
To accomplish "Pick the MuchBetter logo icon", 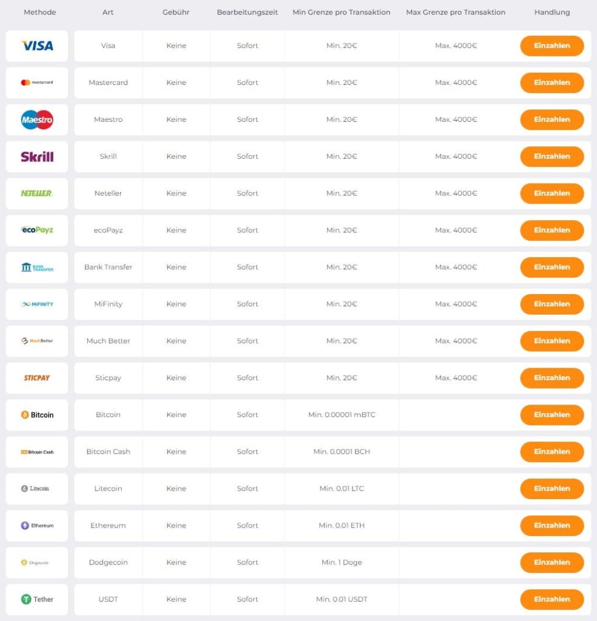I will tap(37, 341).
